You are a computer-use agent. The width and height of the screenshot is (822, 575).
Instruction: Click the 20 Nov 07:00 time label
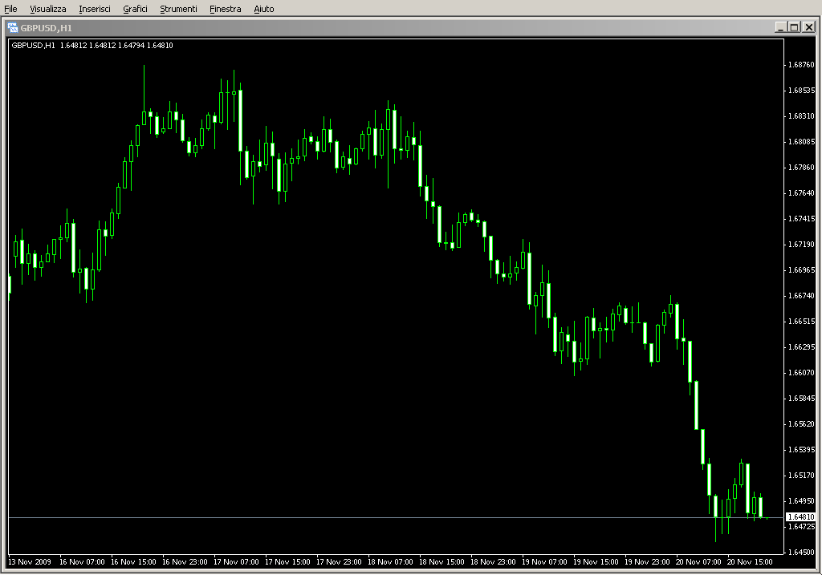point(698,562)
